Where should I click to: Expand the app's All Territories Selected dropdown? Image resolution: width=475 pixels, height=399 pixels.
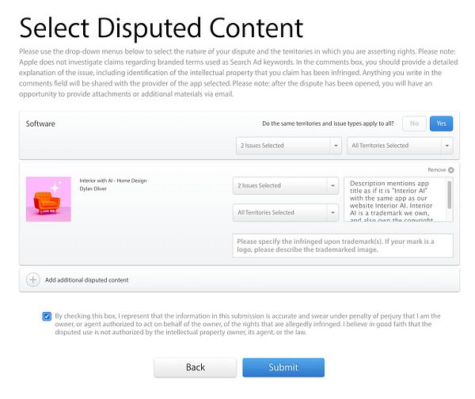coord(285,213)
